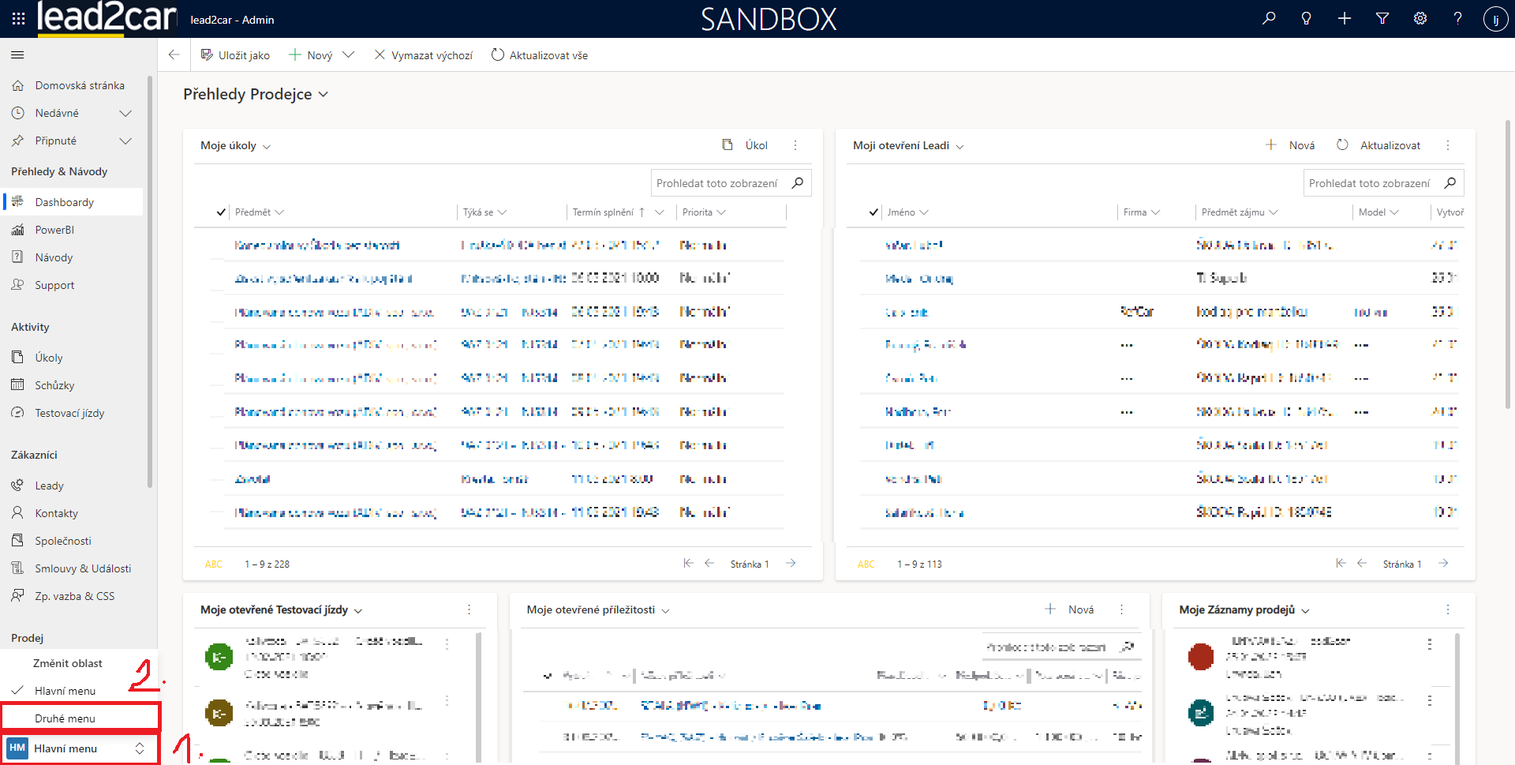Toggle select-all checkbox in Moje úkoly table

tap(222, 212)
